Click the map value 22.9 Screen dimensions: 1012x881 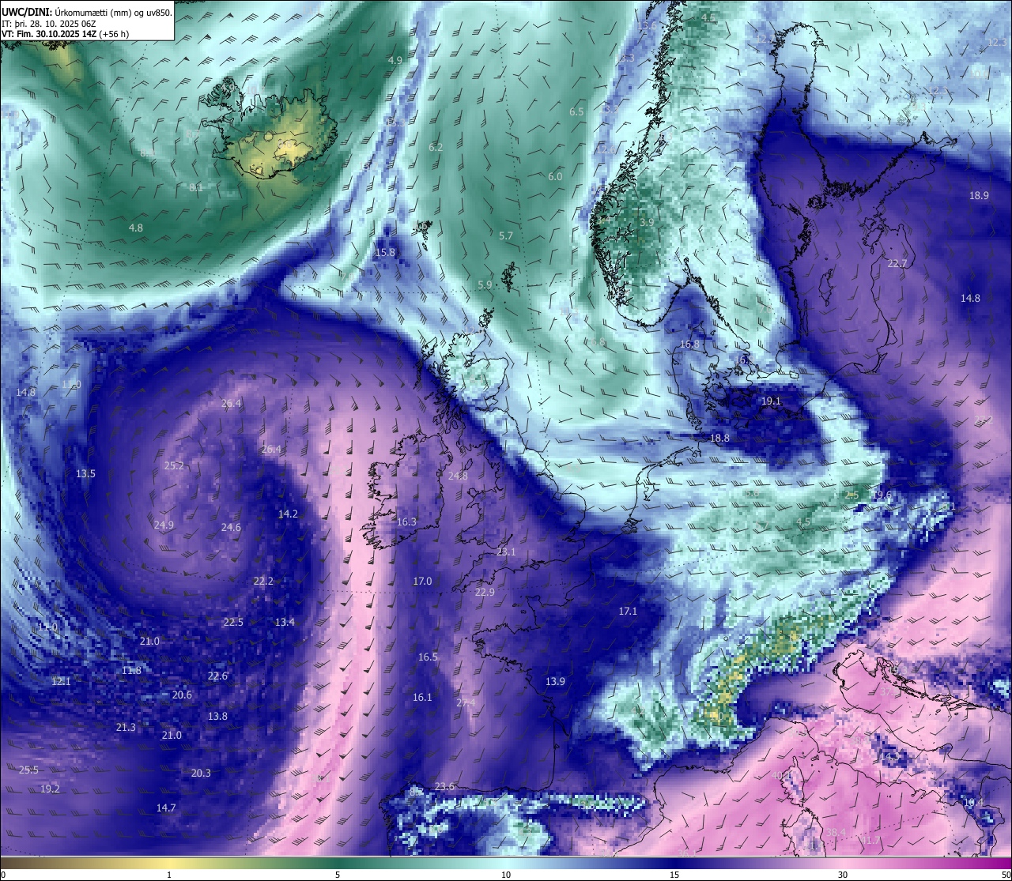pos(485,592)
